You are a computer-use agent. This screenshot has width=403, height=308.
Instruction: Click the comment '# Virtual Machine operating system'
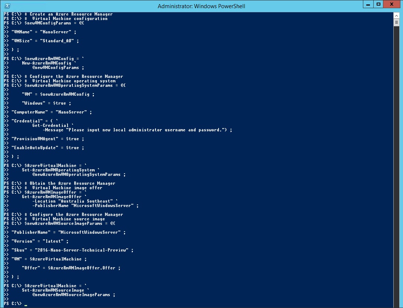coord(70,81)
